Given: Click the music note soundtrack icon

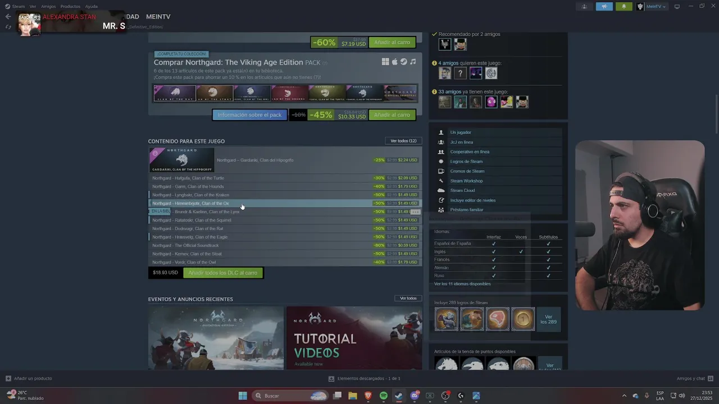Looking at the screenshot, I should coord(413,62).
